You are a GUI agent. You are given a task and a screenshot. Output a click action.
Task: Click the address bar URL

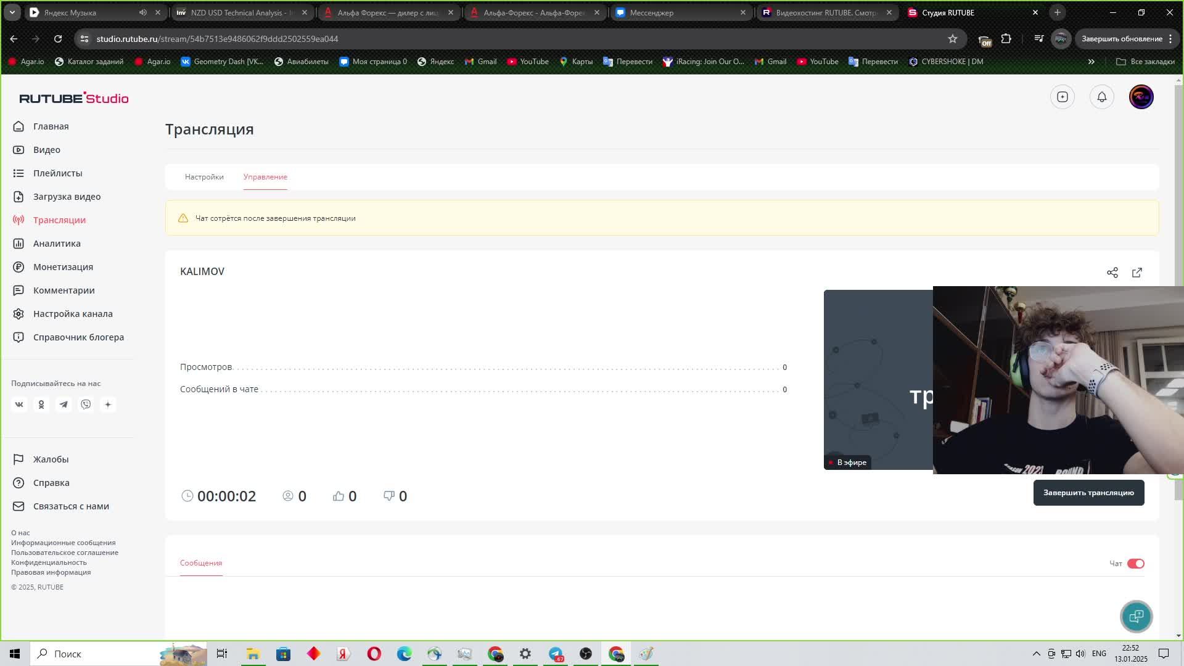point(217,39)
